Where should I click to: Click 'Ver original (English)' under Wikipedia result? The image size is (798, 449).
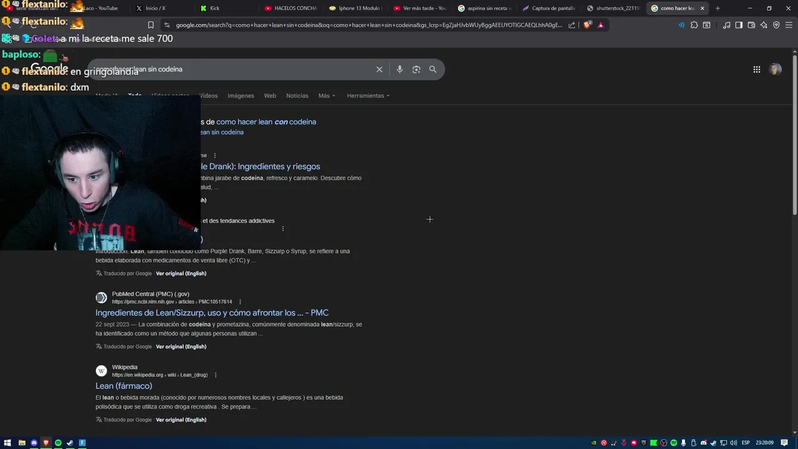click(x=181, y=420)
